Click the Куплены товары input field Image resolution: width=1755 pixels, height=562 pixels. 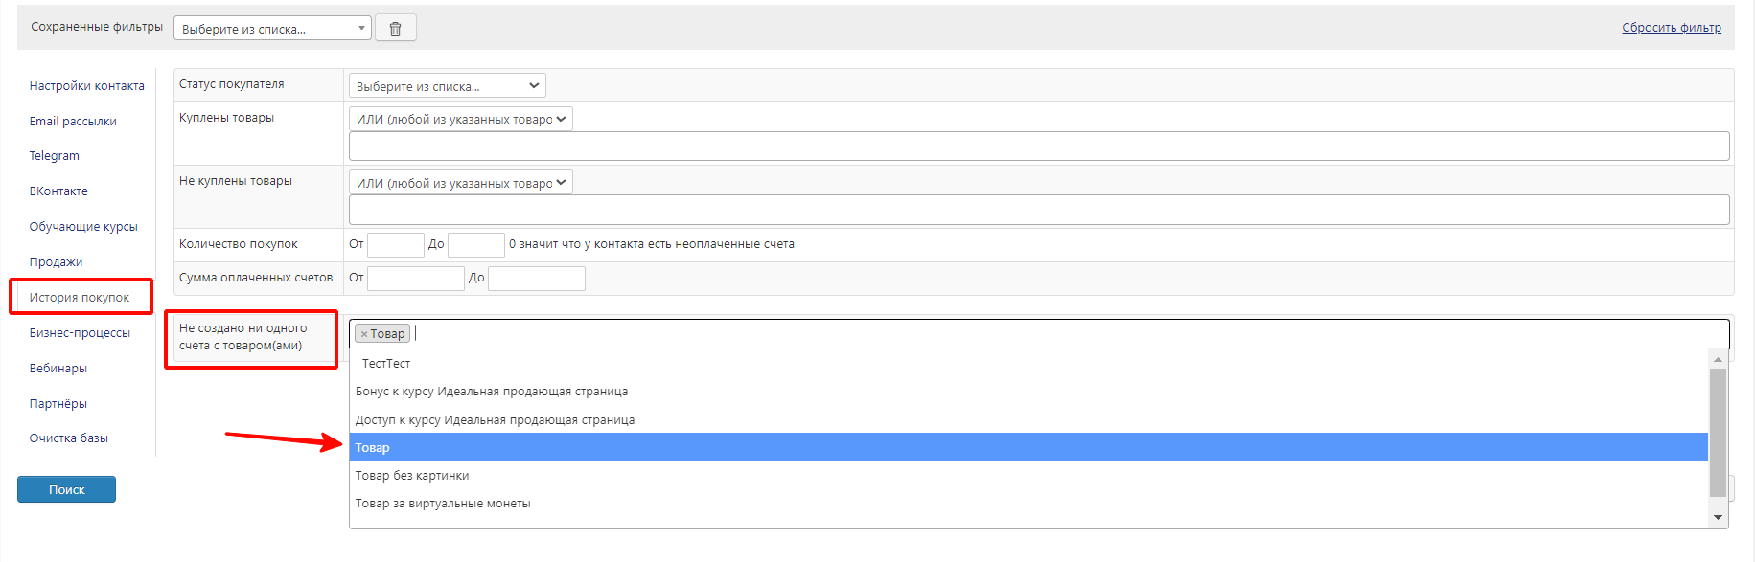point(1038,146)
